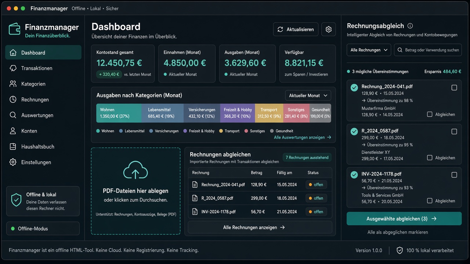Click the refresh arrows icon in Aktualisieren
470x264 pixels.
pos(280,29)
